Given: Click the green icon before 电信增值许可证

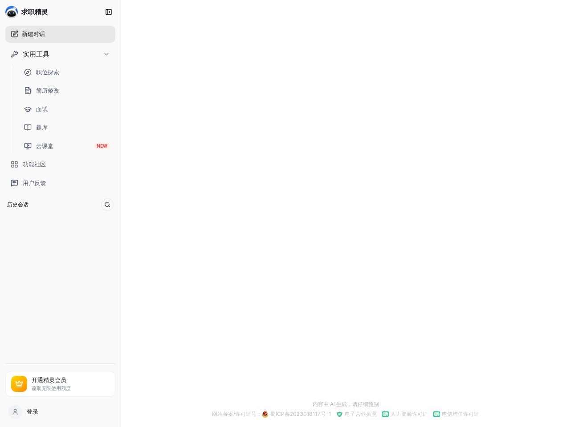Looking at the screenshot, I should [437, 414].
